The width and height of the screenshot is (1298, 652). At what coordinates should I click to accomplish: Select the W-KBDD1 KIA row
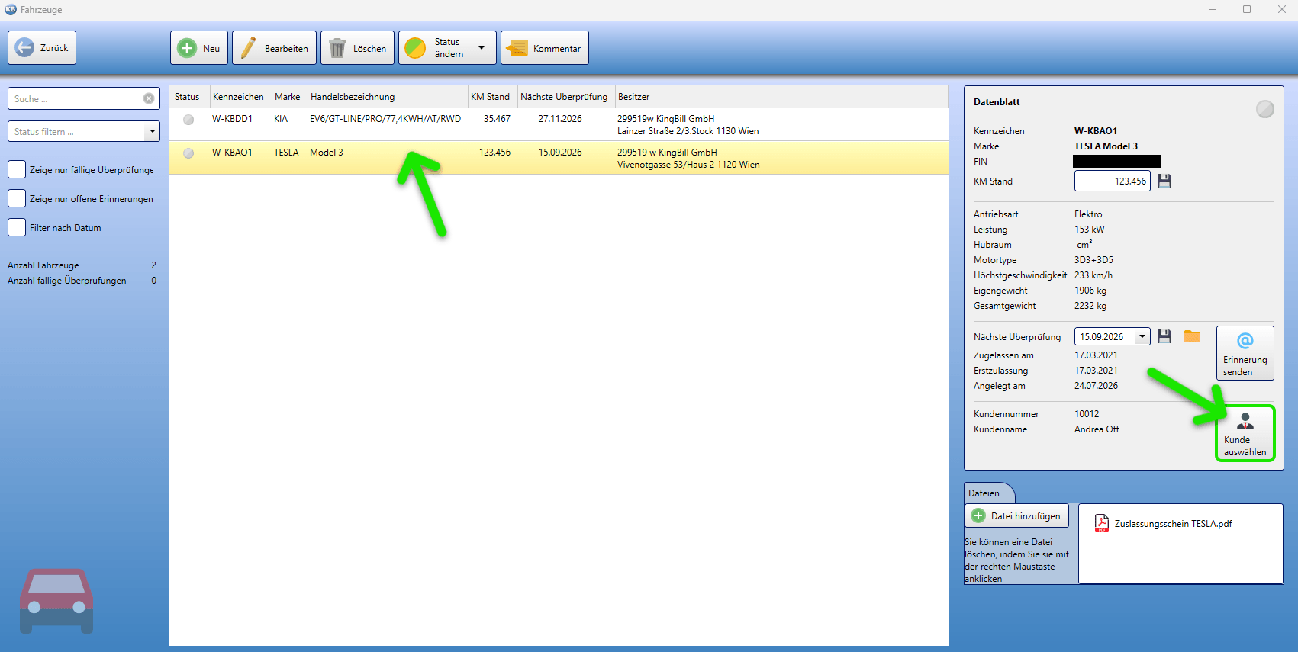pyautogui.click(x=559, y=124)
